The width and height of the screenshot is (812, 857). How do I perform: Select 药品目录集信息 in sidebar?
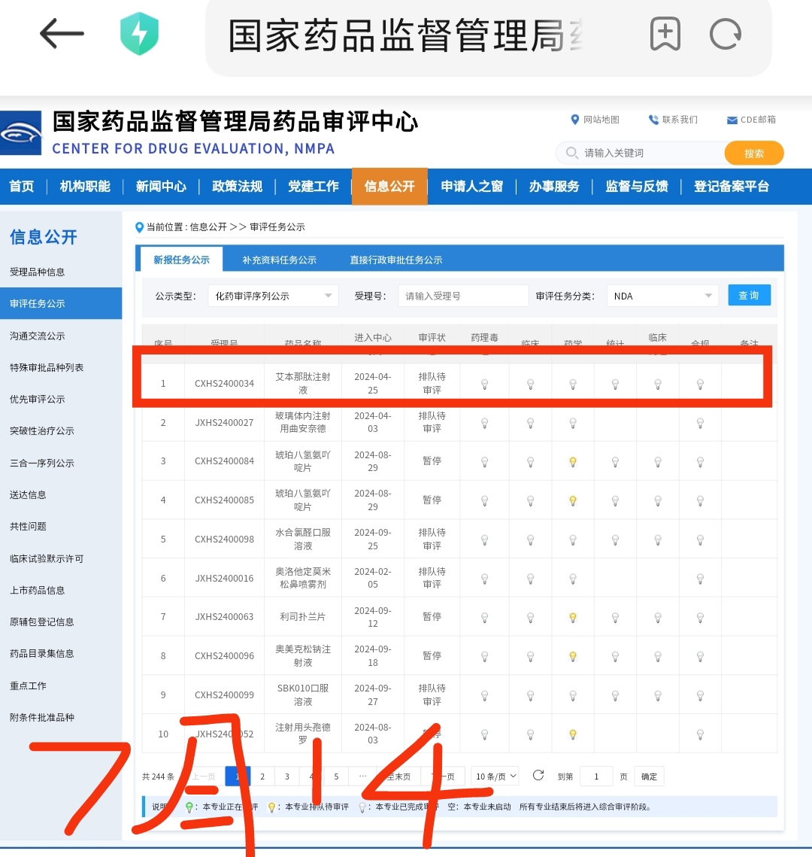coord(41,653)
